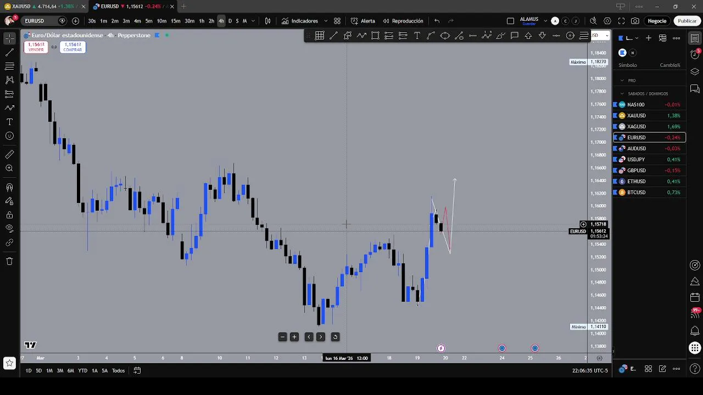Viewport: 703px width, 395px height.
Task: Open notifications bell icon
Action: [x=695, y=331]
